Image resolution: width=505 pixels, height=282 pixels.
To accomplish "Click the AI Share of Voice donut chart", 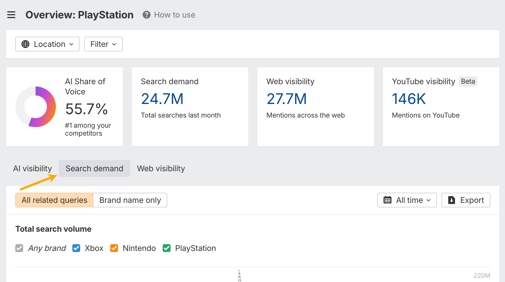I will (36, 107).
